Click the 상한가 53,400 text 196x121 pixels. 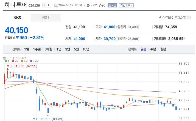coord(128,27)
